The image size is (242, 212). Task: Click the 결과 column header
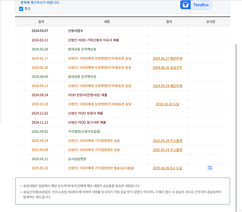tap(168, 22)
